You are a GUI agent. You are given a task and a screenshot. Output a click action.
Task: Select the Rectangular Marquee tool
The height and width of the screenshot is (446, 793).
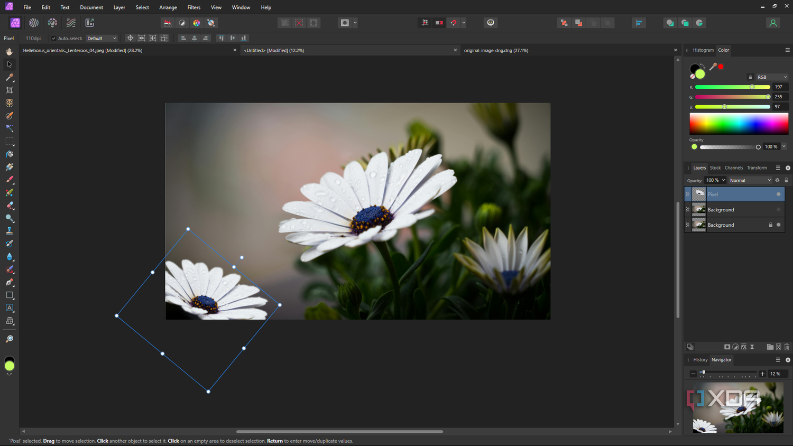10,141
